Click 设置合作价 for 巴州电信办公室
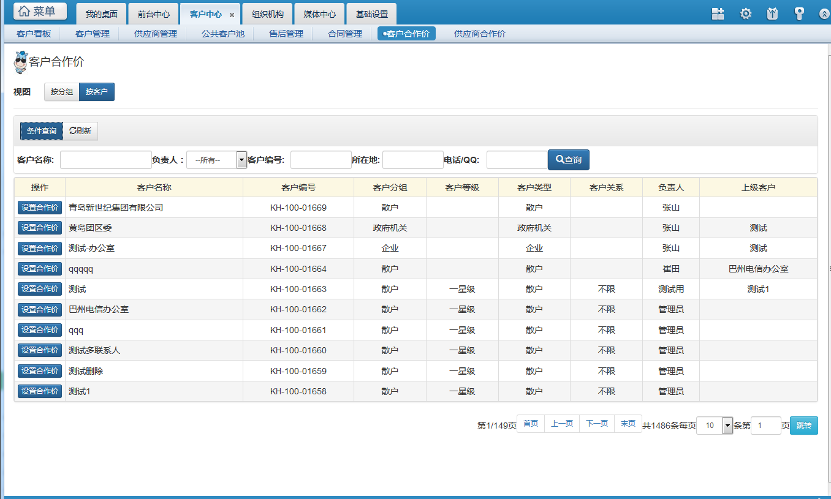 (x=40, y=310)
